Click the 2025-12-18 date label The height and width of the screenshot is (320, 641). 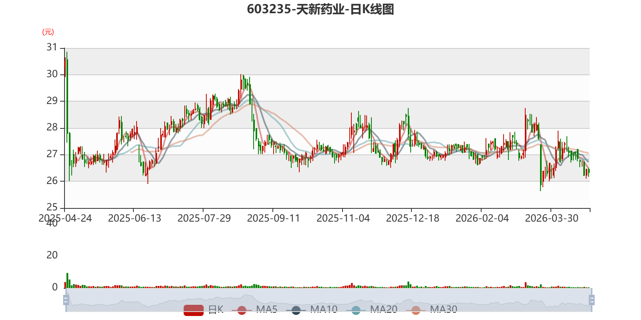(413, 218)
